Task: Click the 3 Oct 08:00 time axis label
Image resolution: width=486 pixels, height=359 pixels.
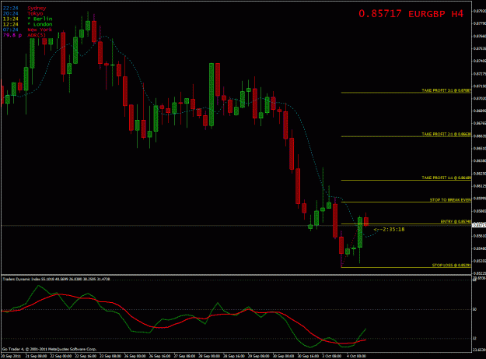Action: (331, 356)
